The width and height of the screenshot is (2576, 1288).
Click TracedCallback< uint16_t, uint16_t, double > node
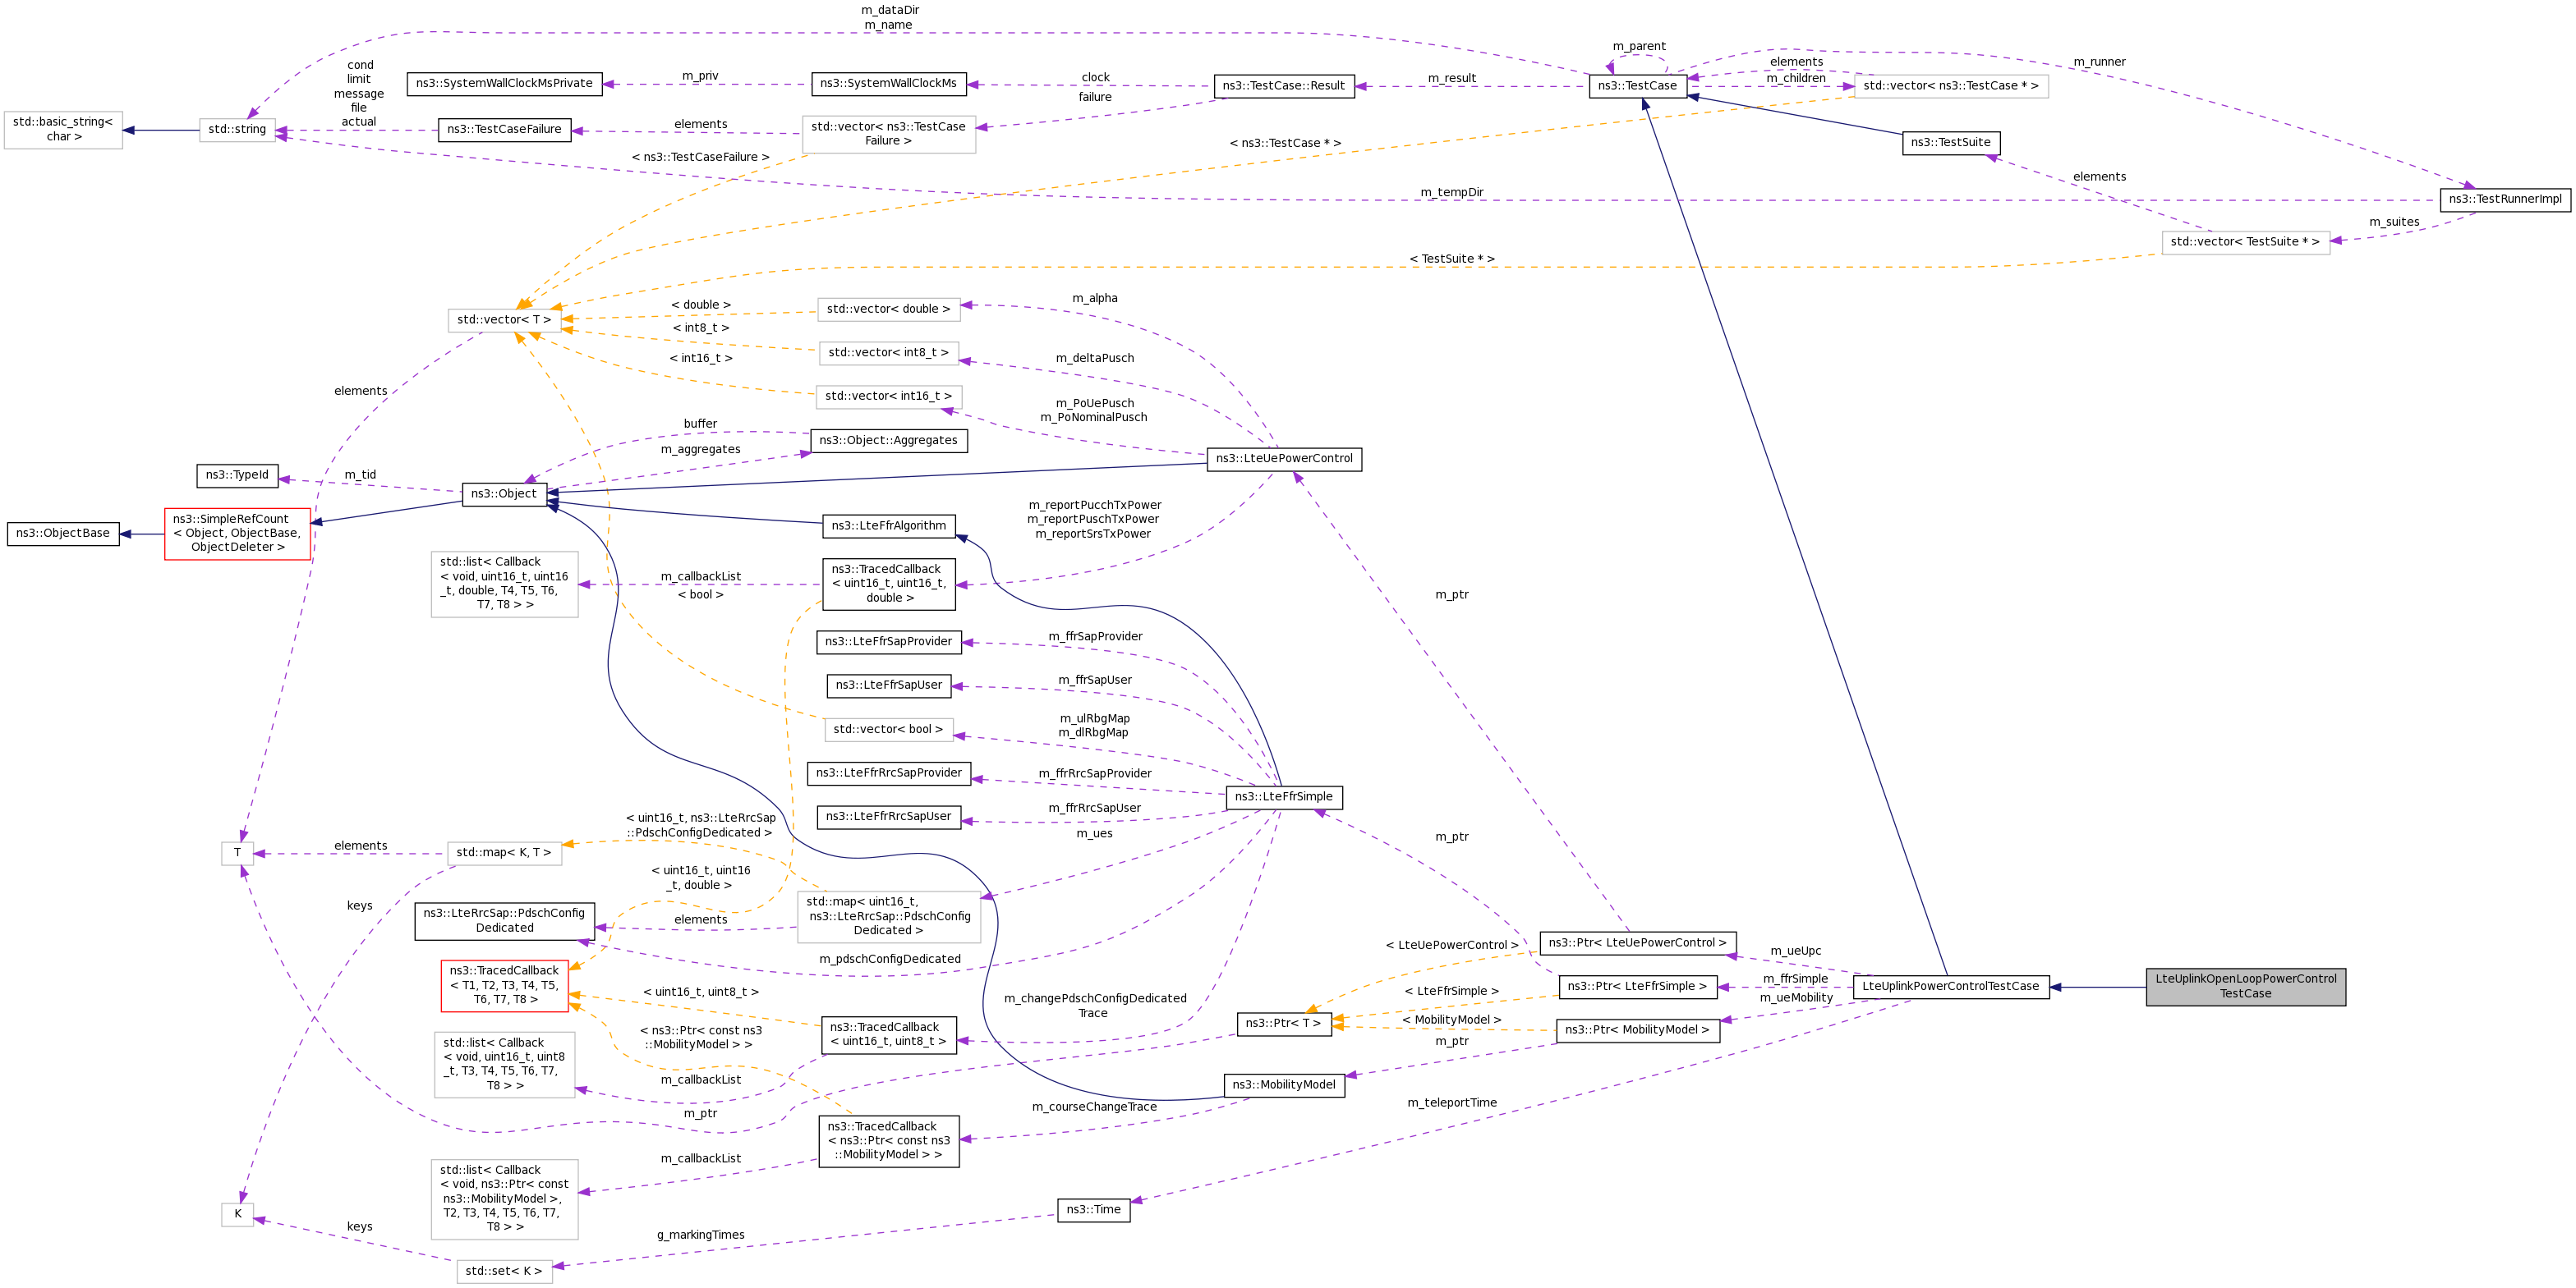(x=888, y=584)
